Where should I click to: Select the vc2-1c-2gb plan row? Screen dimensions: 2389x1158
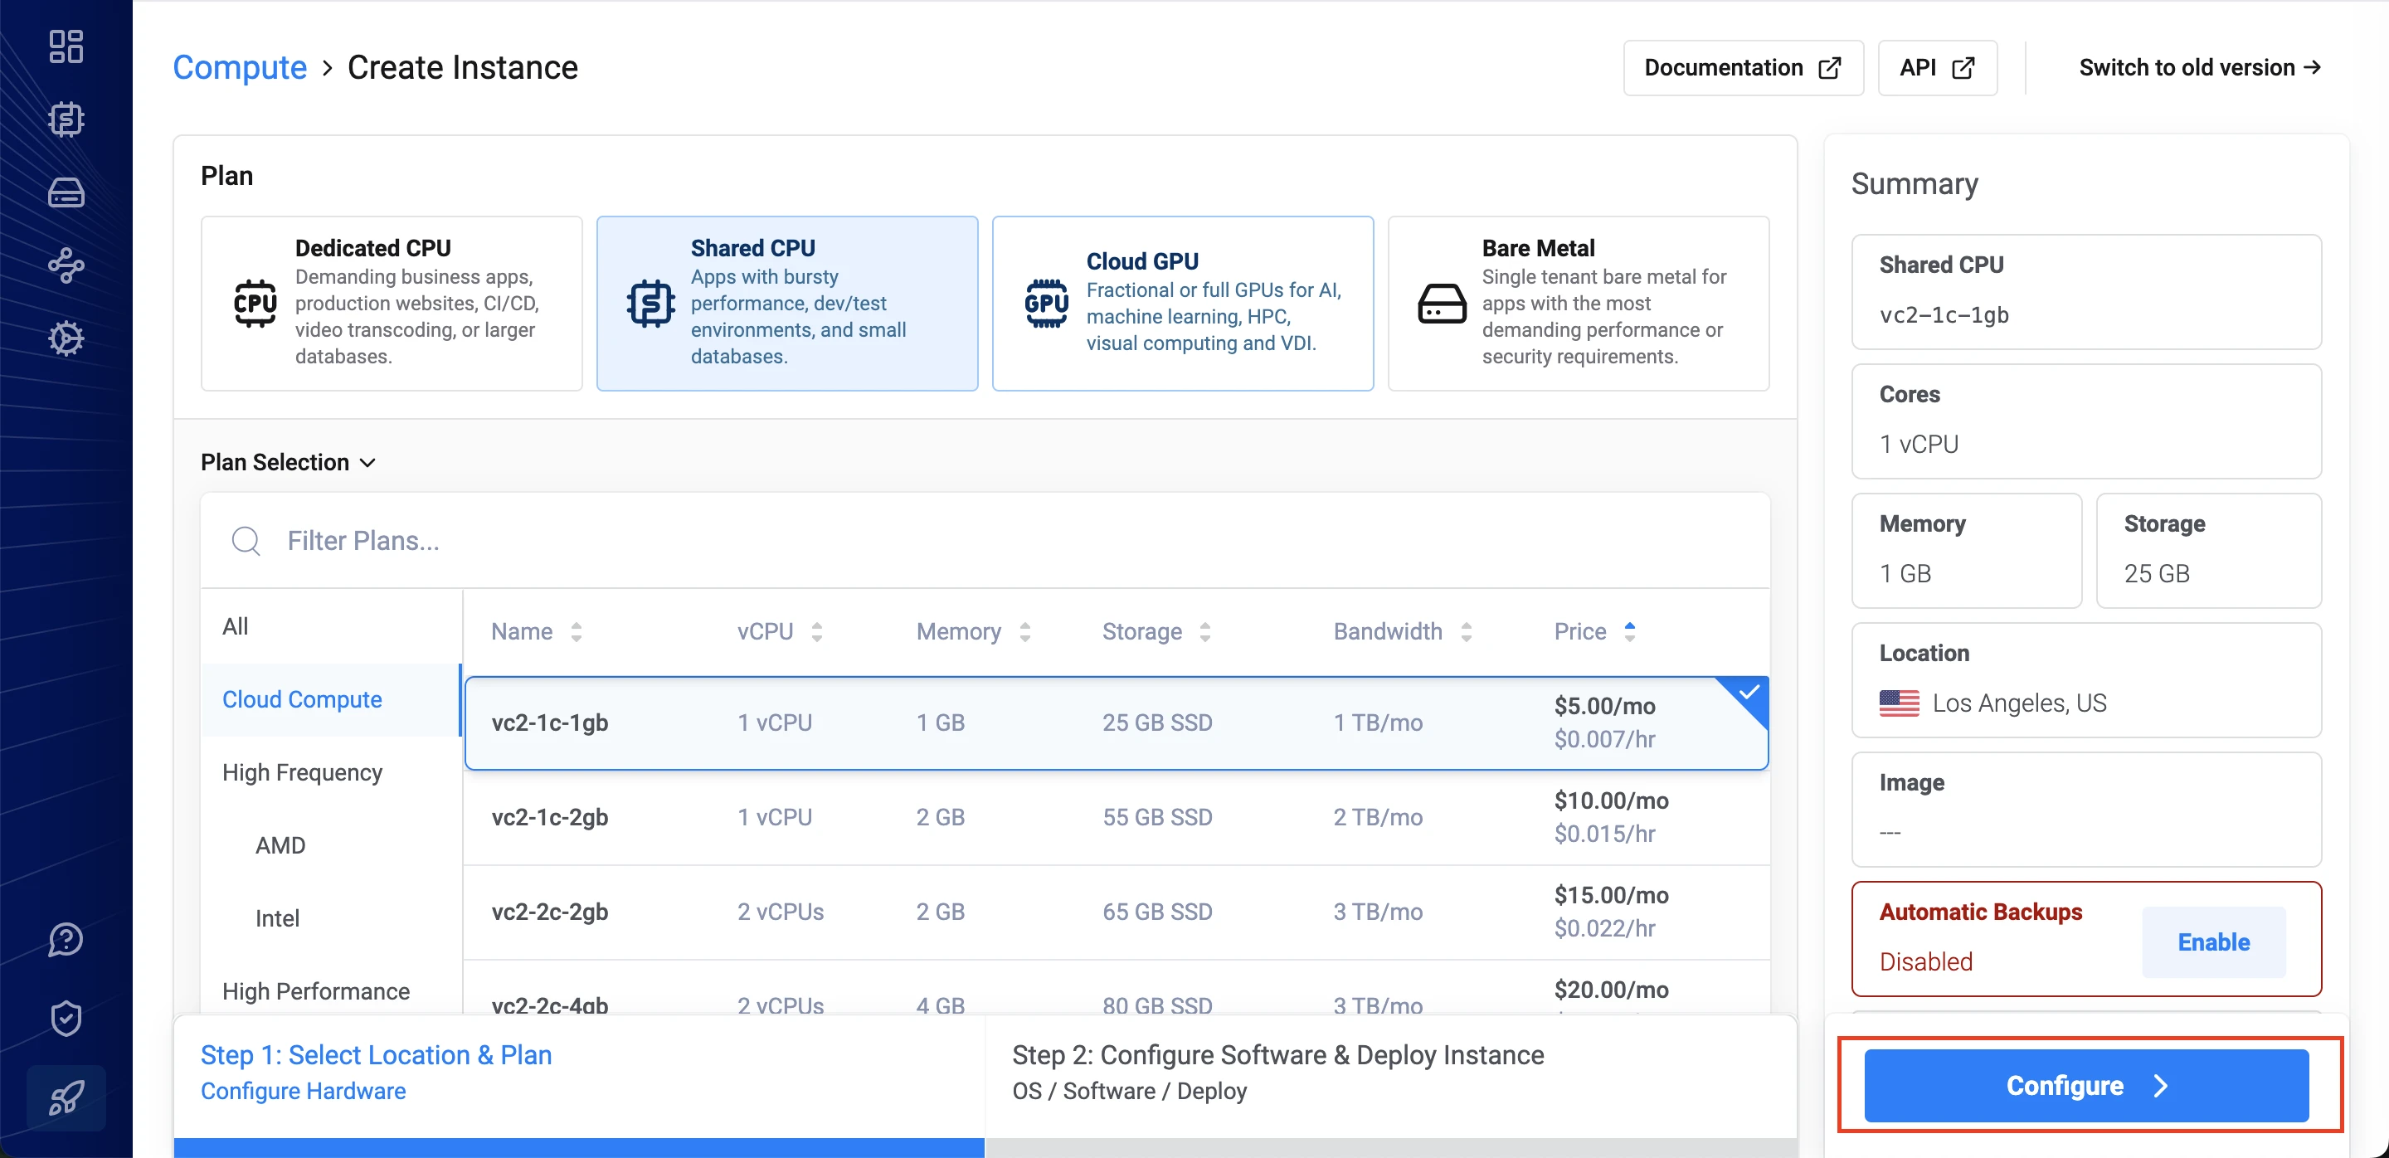pyautogui.click(x=1117, y=818)
